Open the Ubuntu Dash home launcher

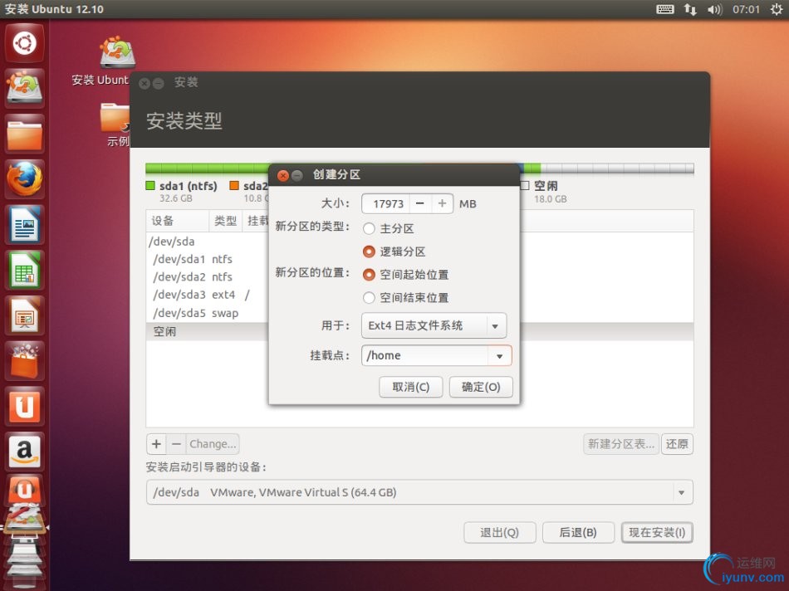pyautogui.click(x=25, y=43)
